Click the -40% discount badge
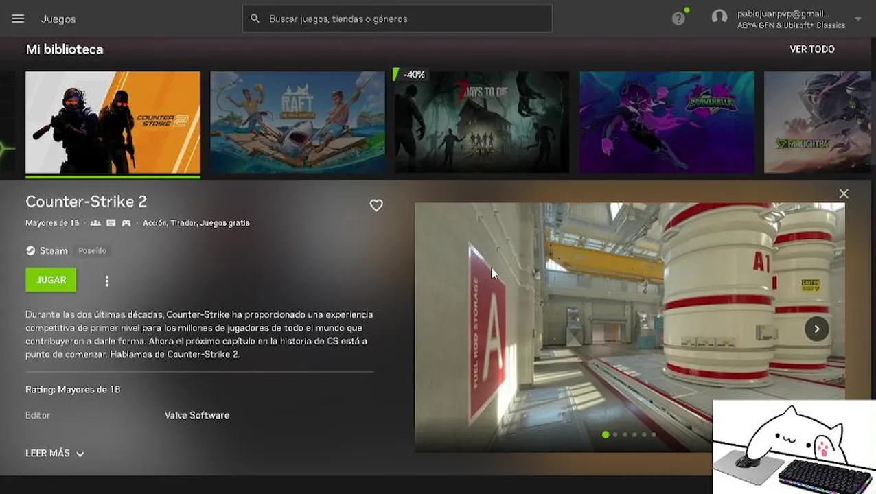876x494 pixels. 414,74
